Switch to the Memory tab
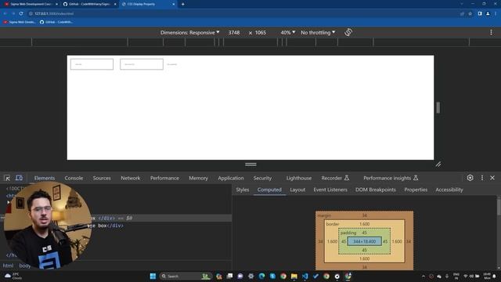501x282 pixels. coord(198,178)
